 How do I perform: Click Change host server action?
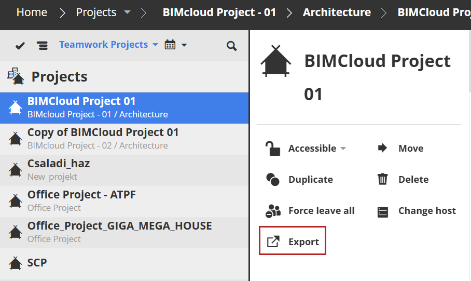(x=426, y=211)
